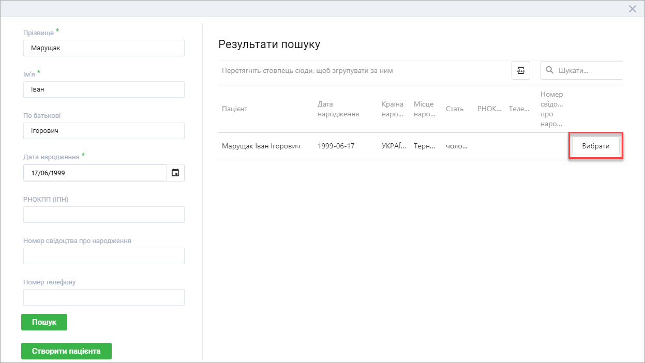Focus the По батькові input field
This screenshot has width=645, height=363.
tap(104, 131)
